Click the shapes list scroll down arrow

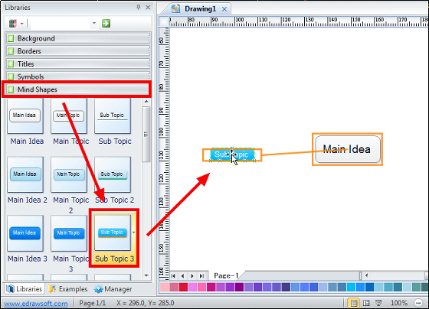pos(146,275)
